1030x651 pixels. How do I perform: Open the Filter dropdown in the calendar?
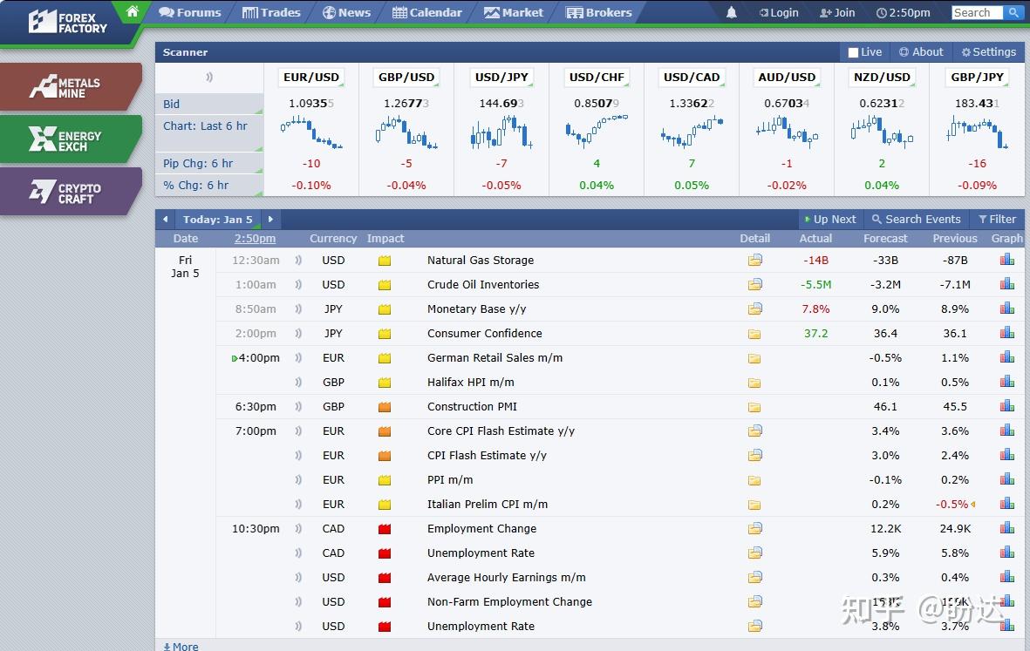(x=997, y=220)
